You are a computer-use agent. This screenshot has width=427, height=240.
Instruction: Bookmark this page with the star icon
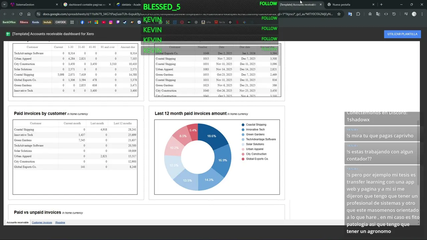pos(339,14)
